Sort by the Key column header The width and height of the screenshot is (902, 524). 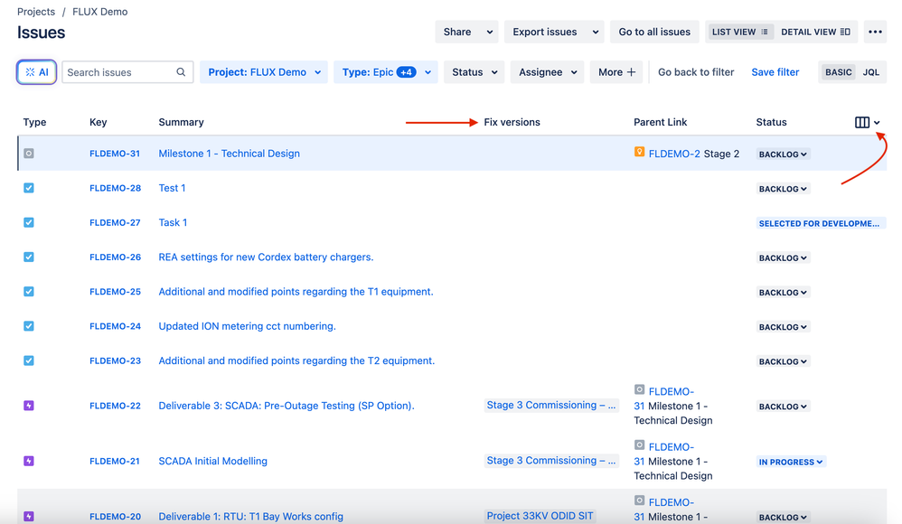(98, 122)
